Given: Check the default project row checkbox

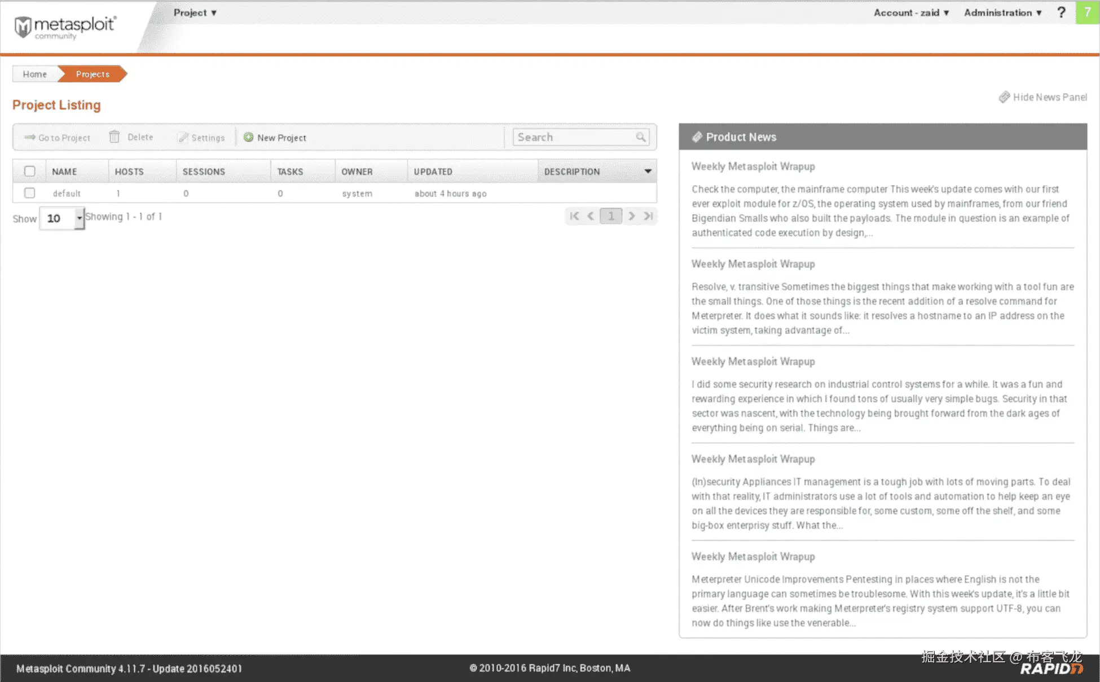Looking at the screenshot, I should 30,193.
